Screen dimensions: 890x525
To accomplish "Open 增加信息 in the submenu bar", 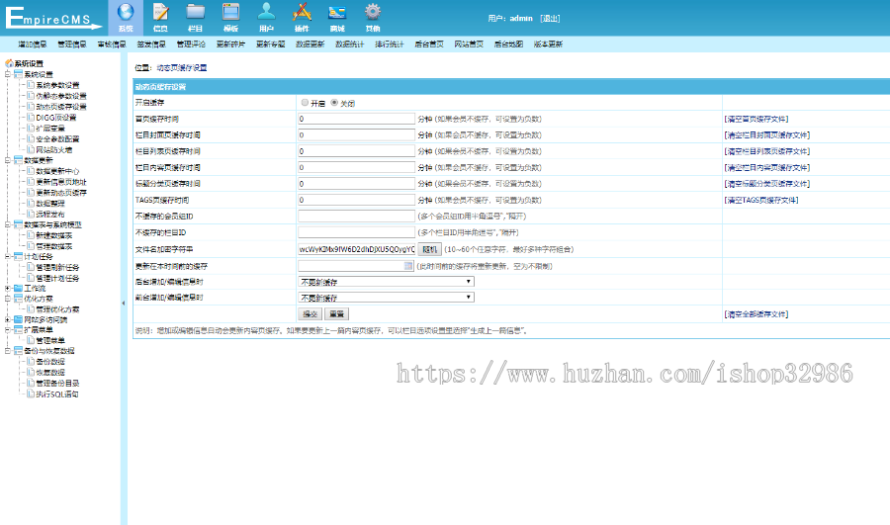I will click(33, 44).
